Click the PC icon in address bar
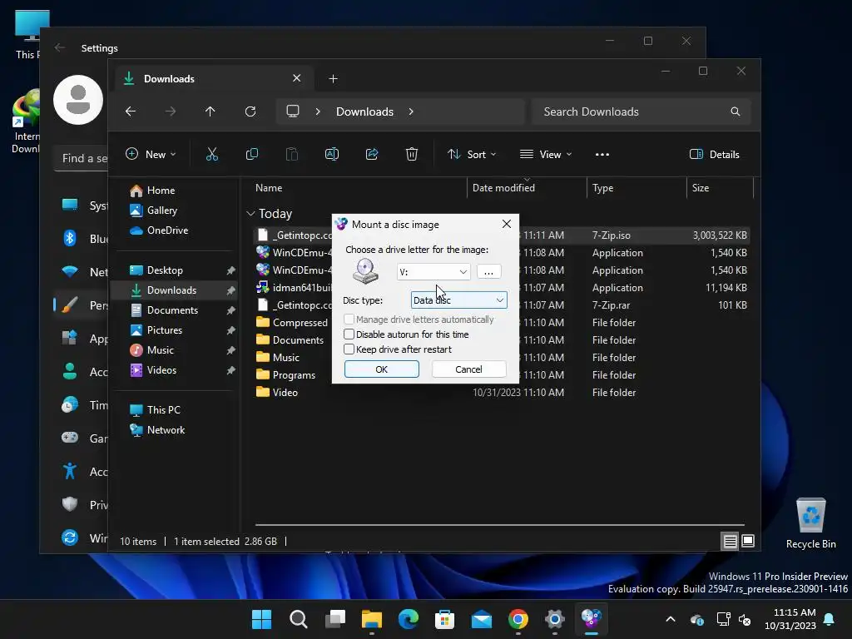This screenshot has height=639, width=852. 293,111
